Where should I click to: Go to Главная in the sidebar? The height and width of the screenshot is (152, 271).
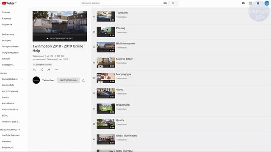pos(6,12)
